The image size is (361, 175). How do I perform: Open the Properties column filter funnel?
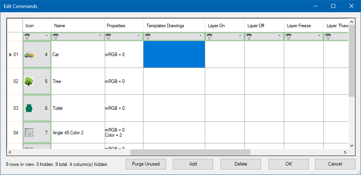(x=109, y=37)
